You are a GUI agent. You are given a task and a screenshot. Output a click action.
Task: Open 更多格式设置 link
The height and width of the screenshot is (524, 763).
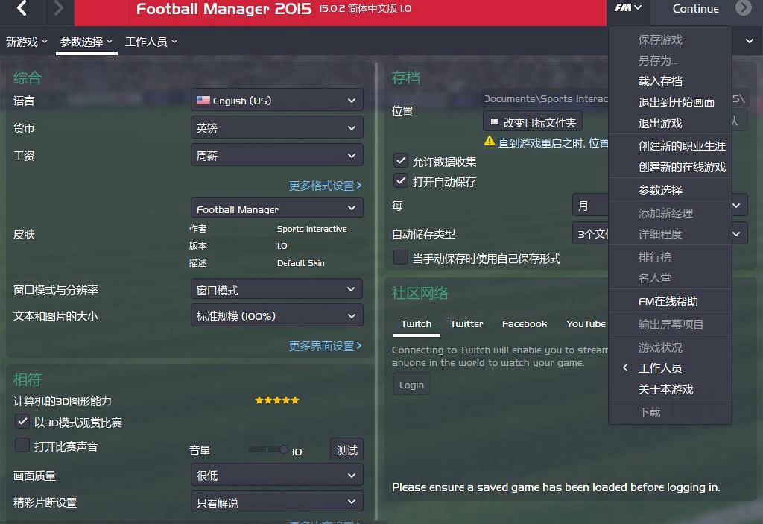point(325,186)
